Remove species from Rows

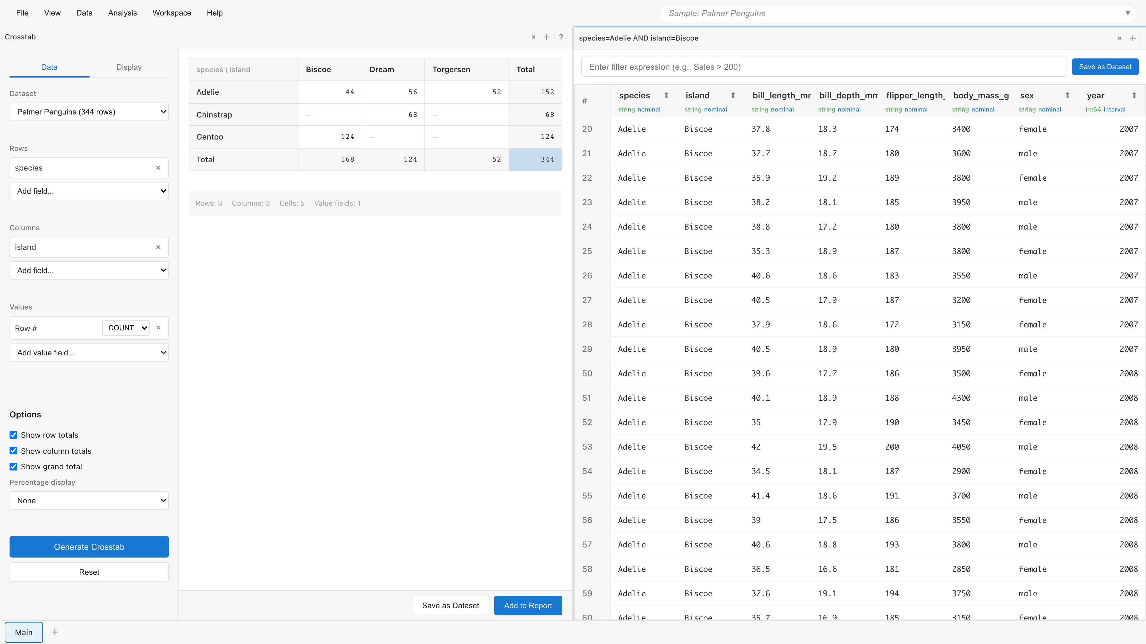(158, 168)
